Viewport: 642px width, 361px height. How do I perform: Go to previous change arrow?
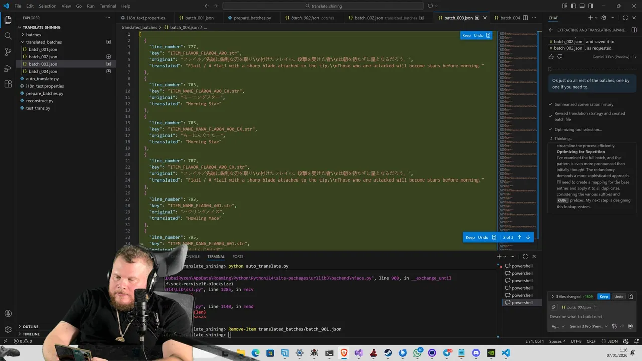(519, 237)
